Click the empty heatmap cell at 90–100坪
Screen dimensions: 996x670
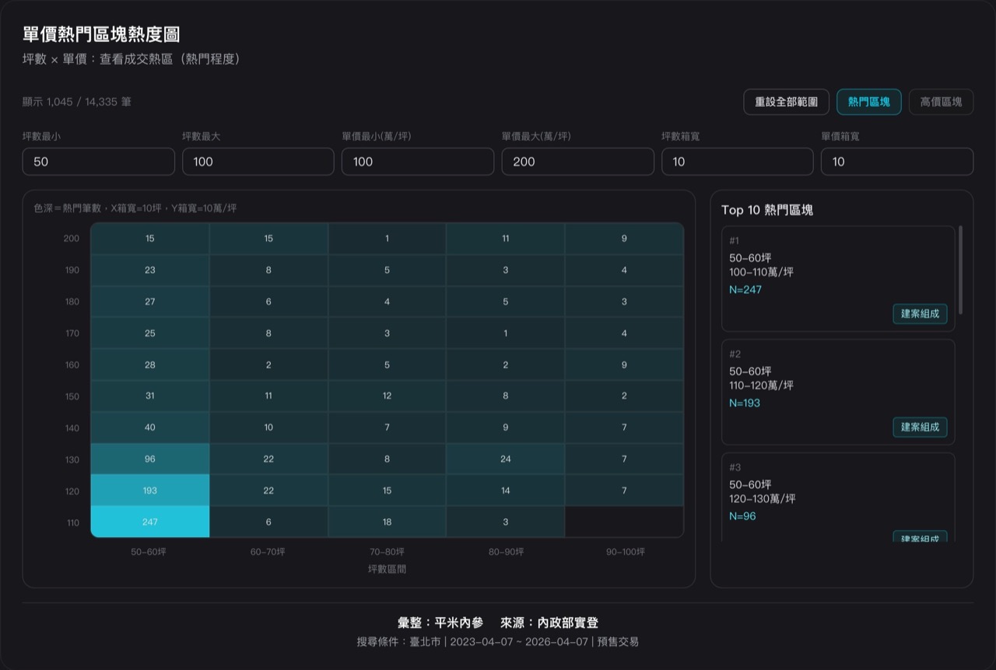(624, 522)
